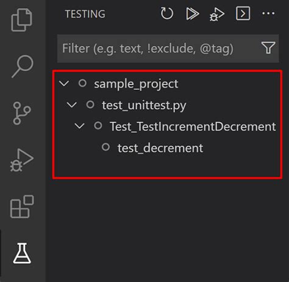Screen dimensions: 289x282
Task: Open the Source Control view
Action: coord(21,113)
